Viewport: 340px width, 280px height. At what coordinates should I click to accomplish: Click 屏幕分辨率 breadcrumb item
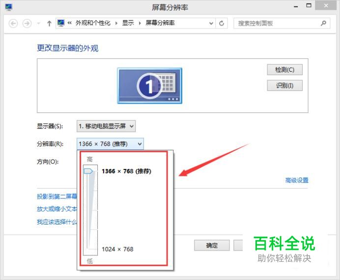[x=160, y=23]
